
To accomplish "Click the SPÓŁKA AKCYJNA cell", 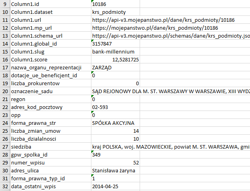I will [x=113, y=123].
